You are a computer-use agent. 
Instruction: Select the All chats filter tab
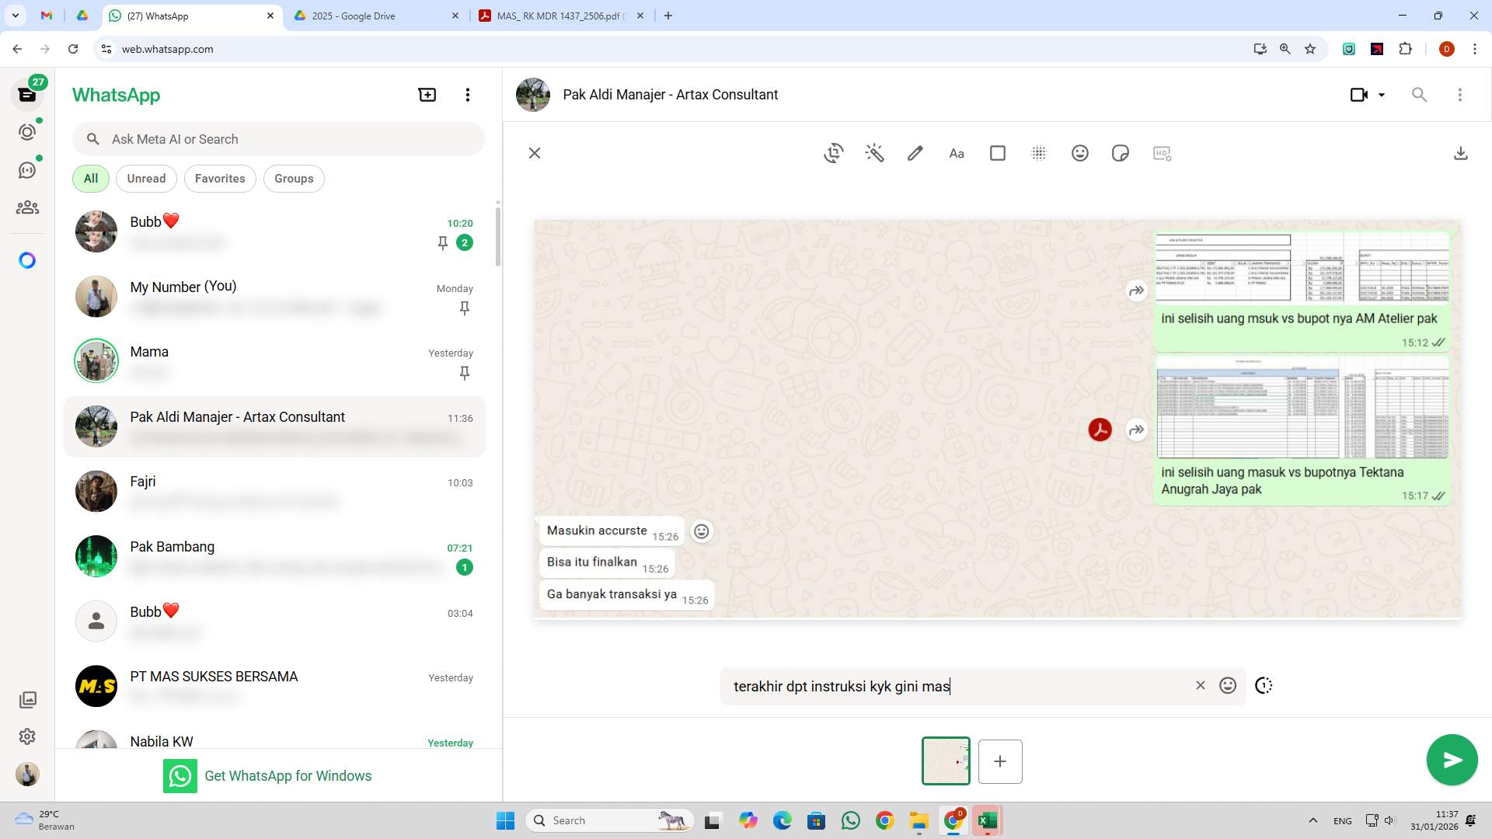point(90,178)
